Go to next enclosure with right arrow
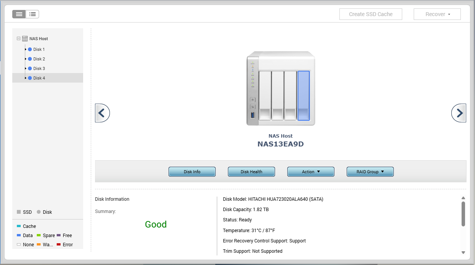 click(x=459, y=113)
